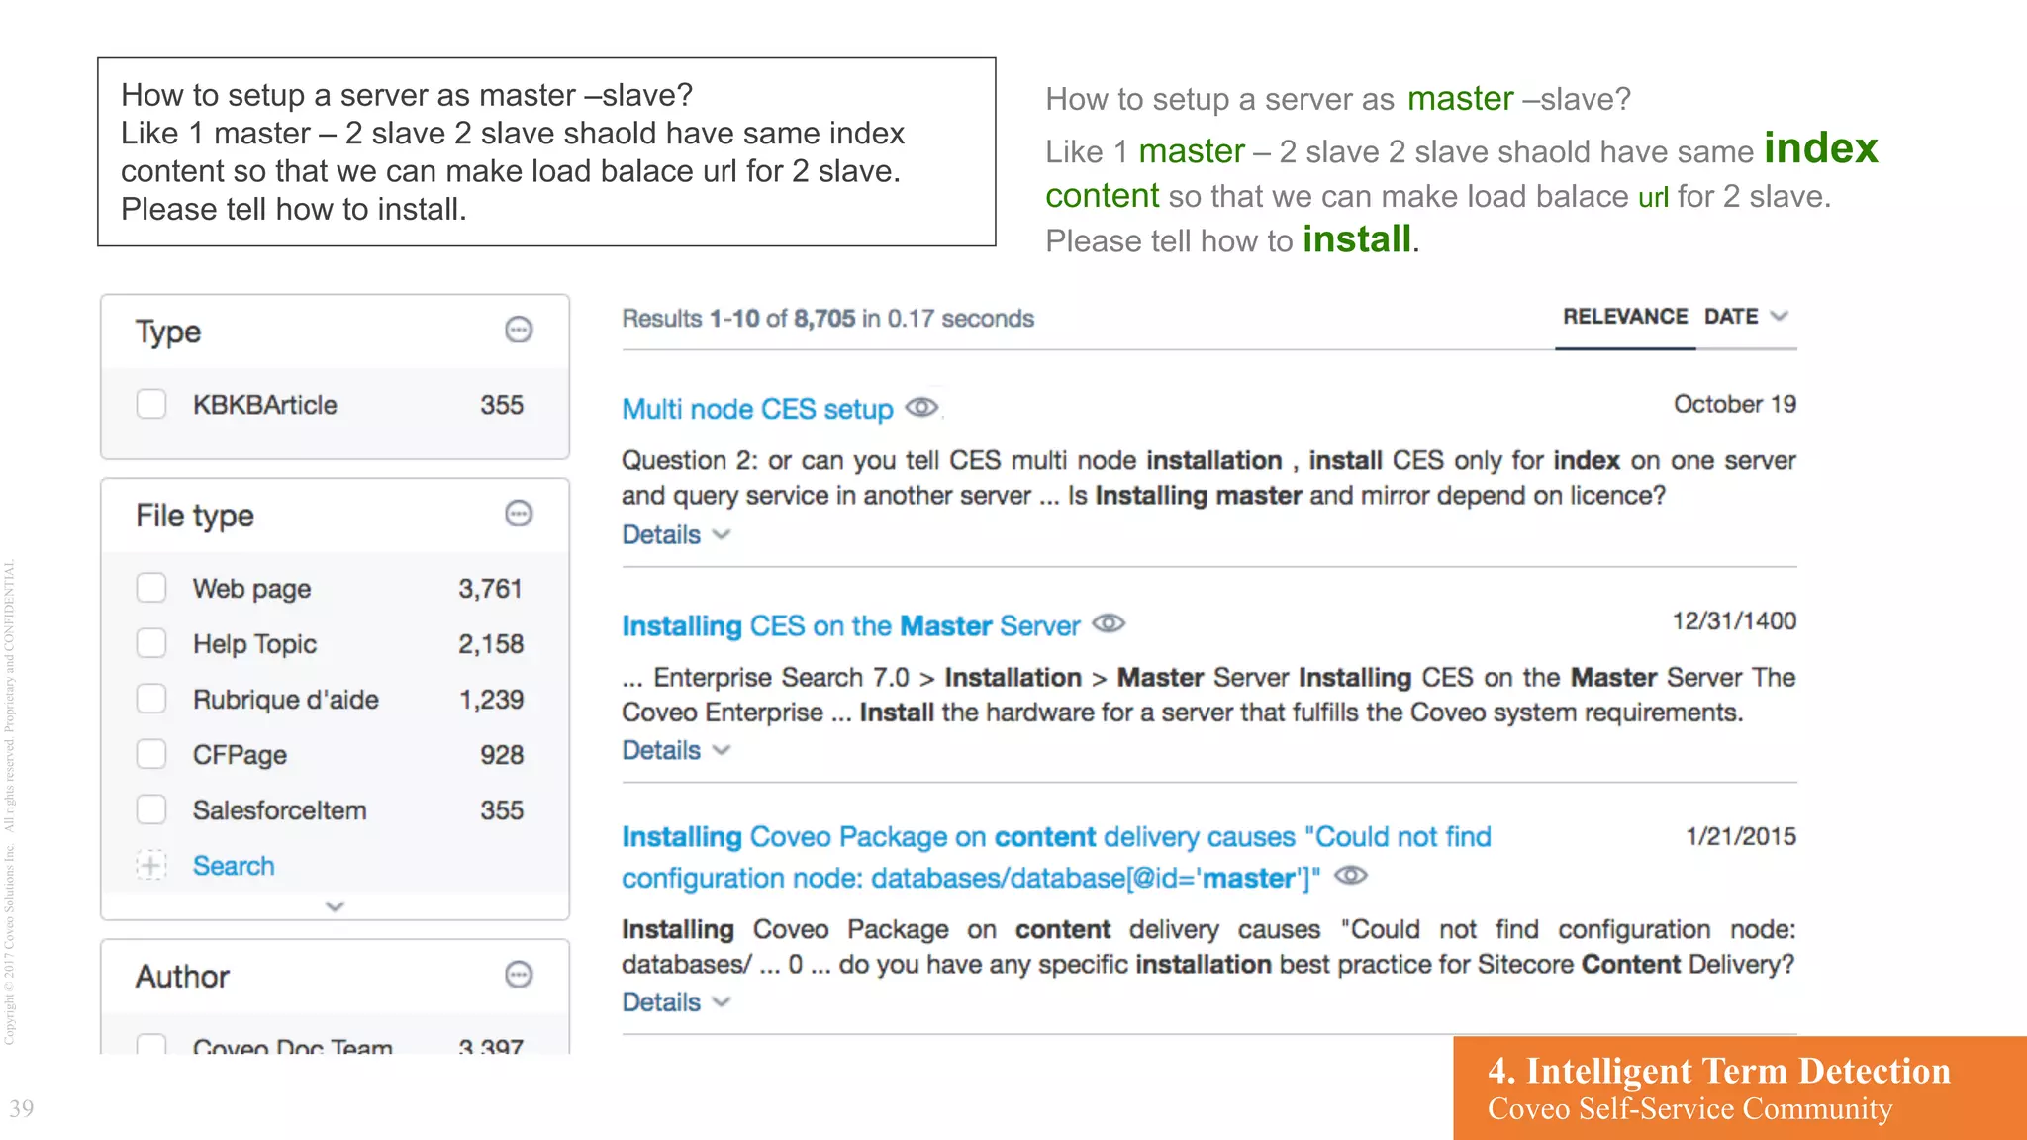This screenshot has width=2027, height=1140.
Task: Click the Results 1-10 of 8,705 summary
Action: click(827, 318)
